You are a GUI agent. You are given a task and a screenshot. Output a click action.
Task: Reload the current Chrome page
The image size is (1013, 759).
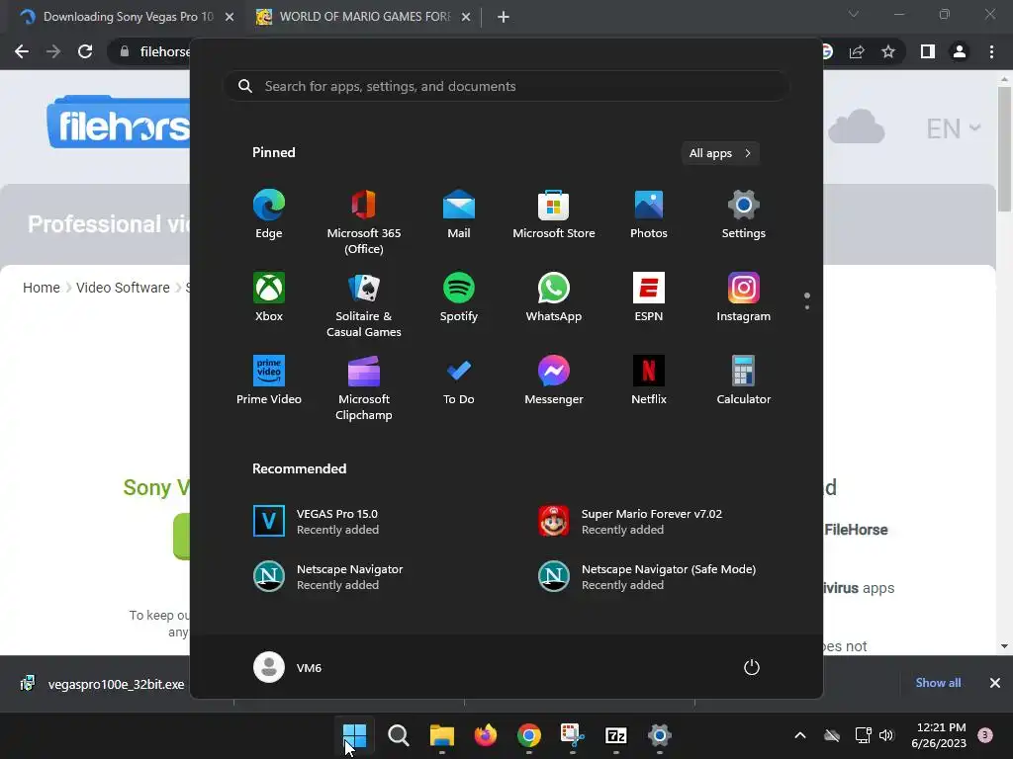[x=85, y=51]
